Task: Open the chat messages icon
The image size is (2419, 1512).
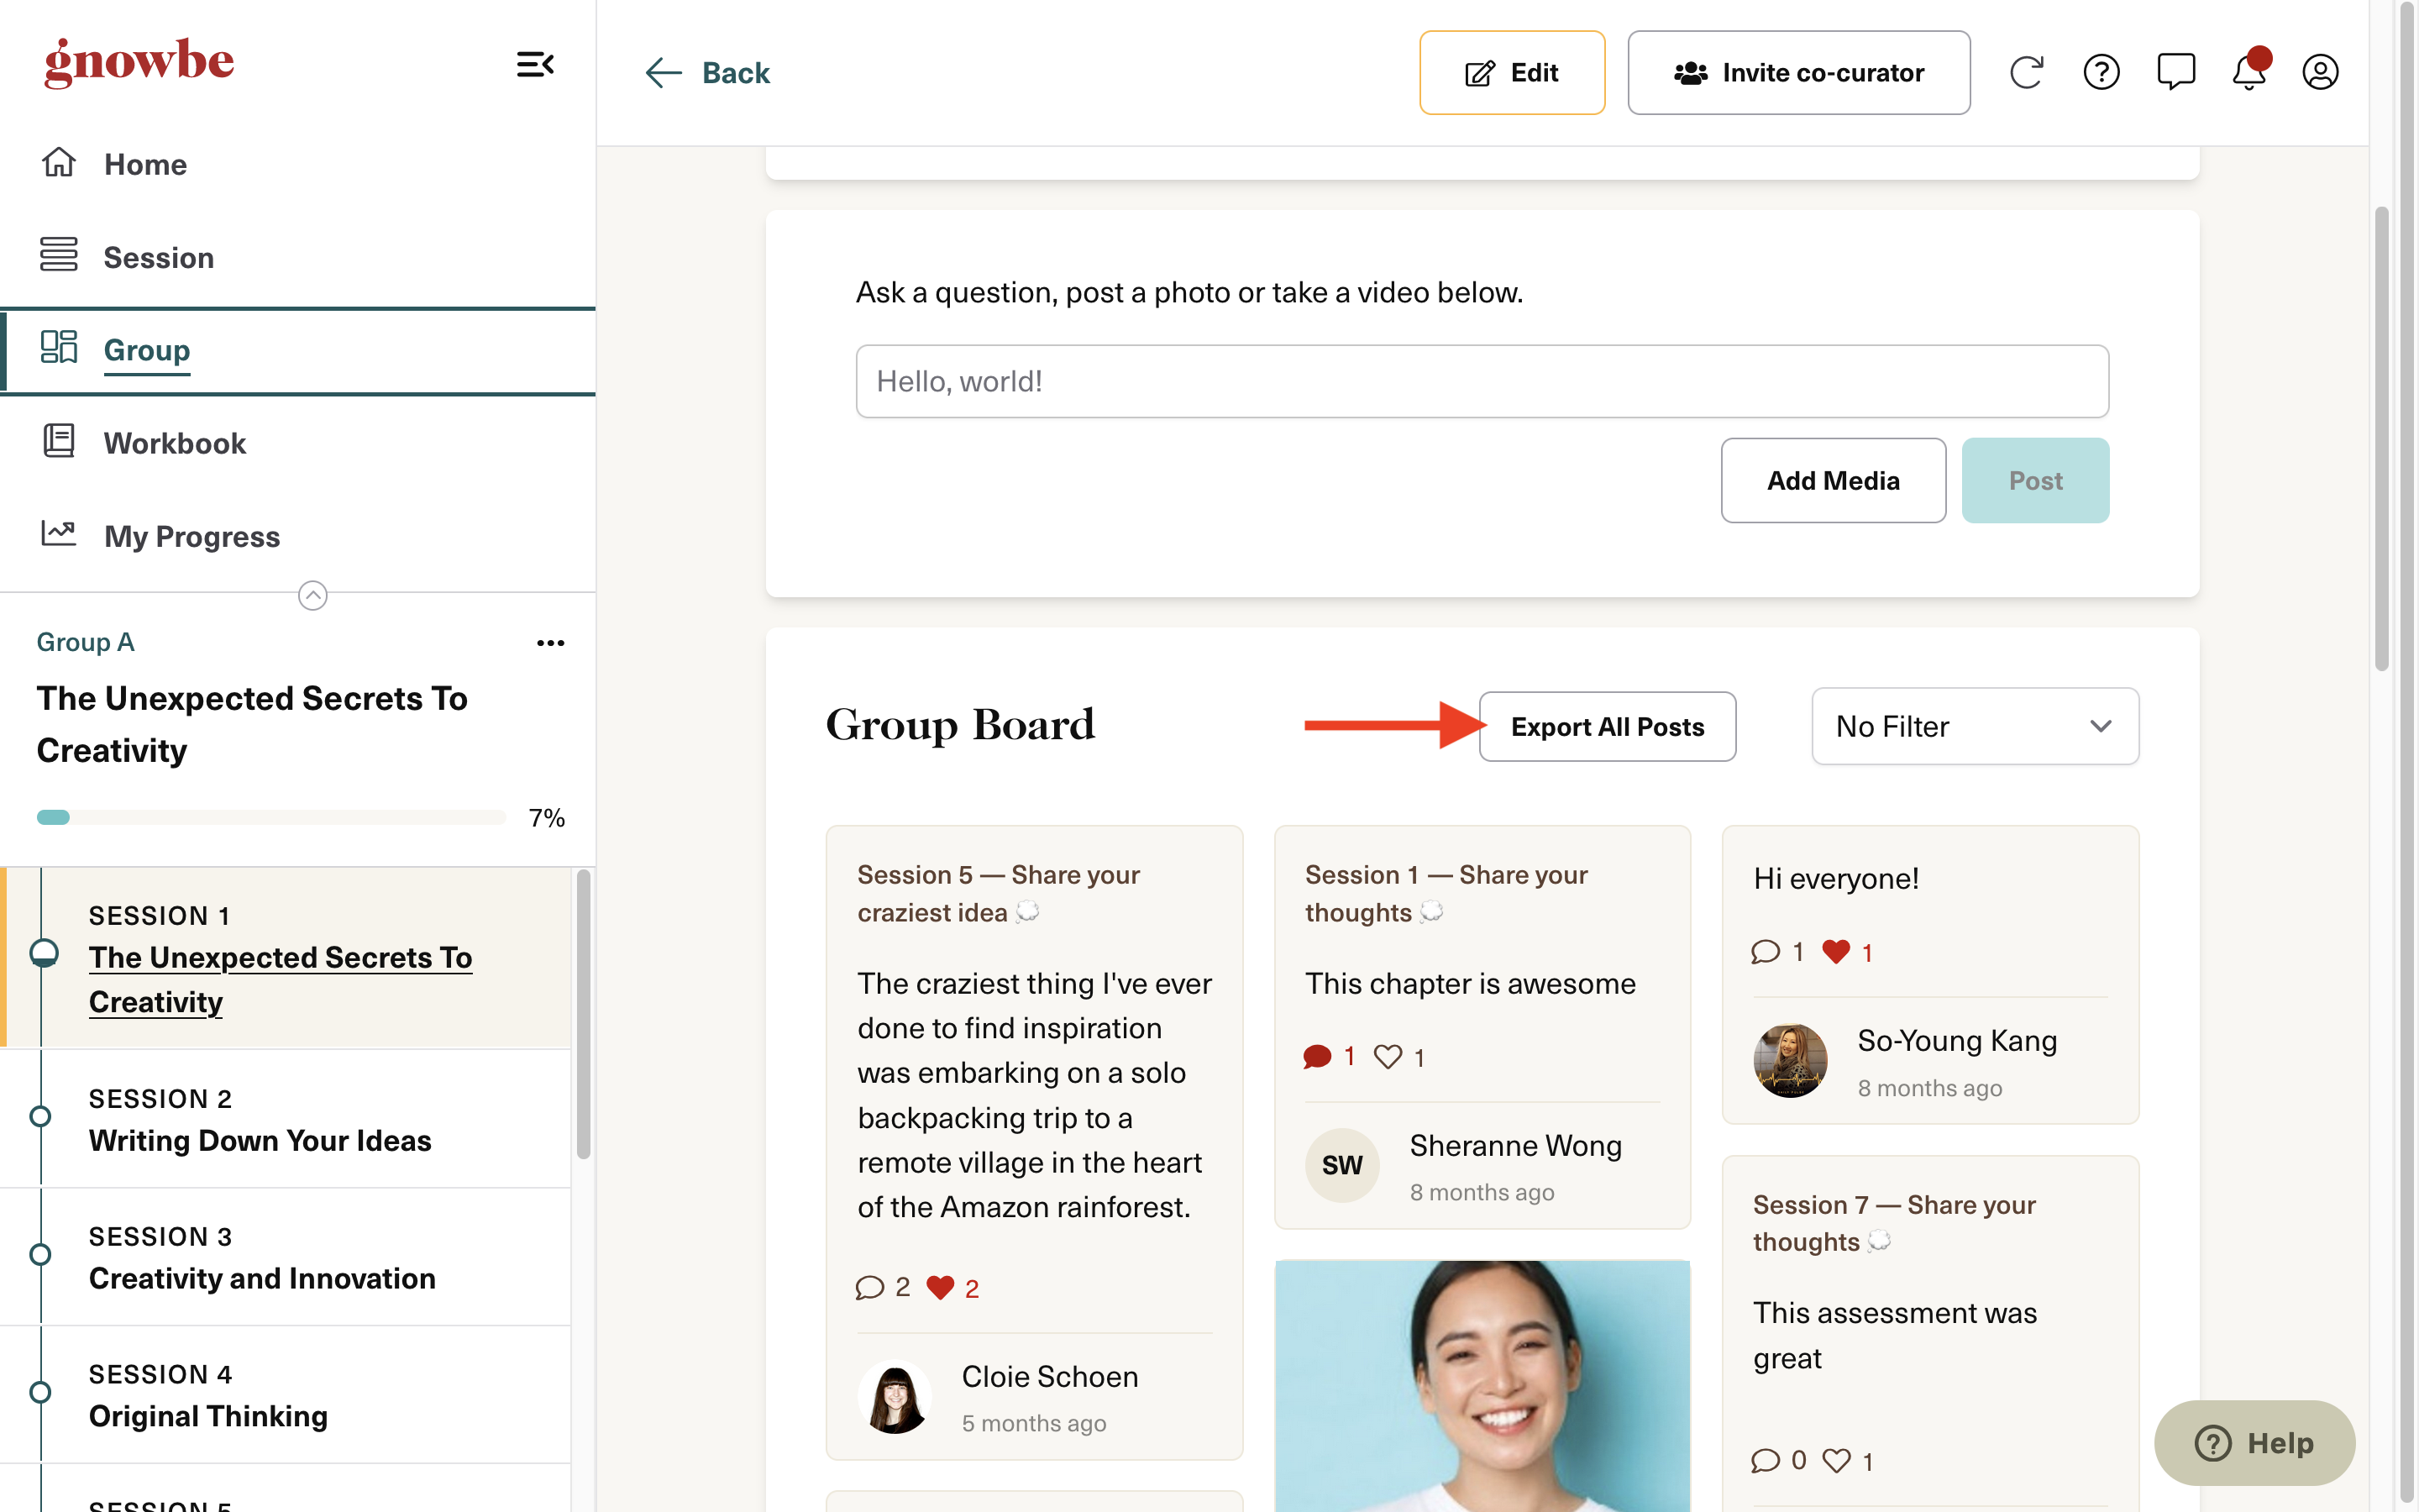Action: point(2175,72)
